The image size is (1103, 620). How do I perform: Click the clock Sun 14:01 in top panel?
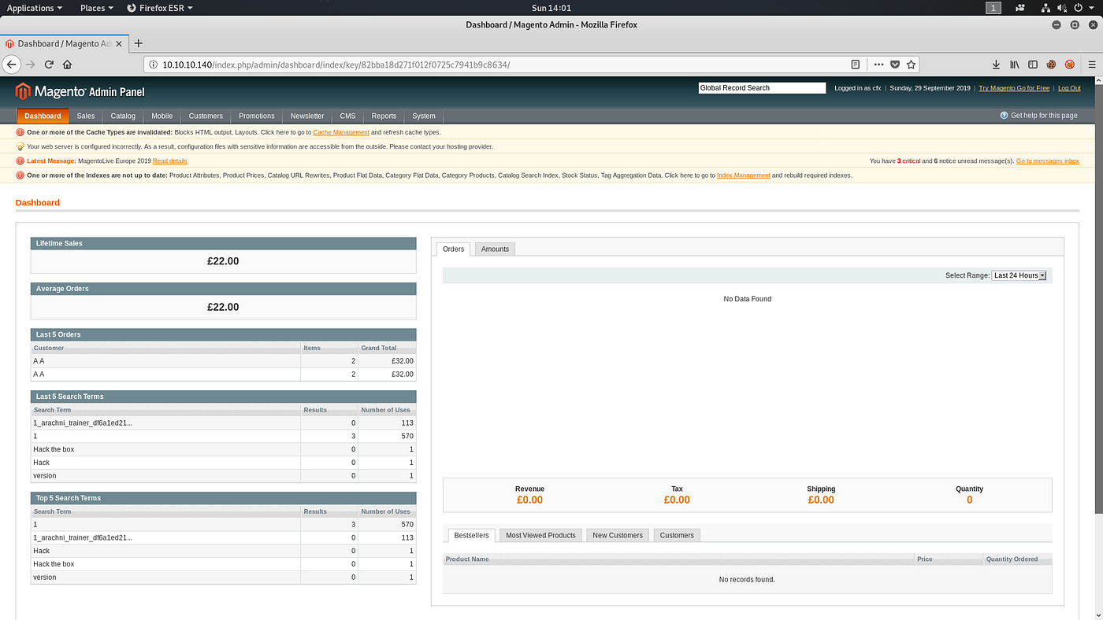551,8
